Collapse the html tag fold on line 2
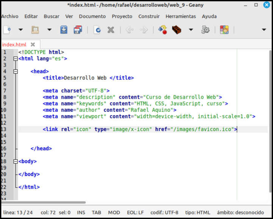 16,59
